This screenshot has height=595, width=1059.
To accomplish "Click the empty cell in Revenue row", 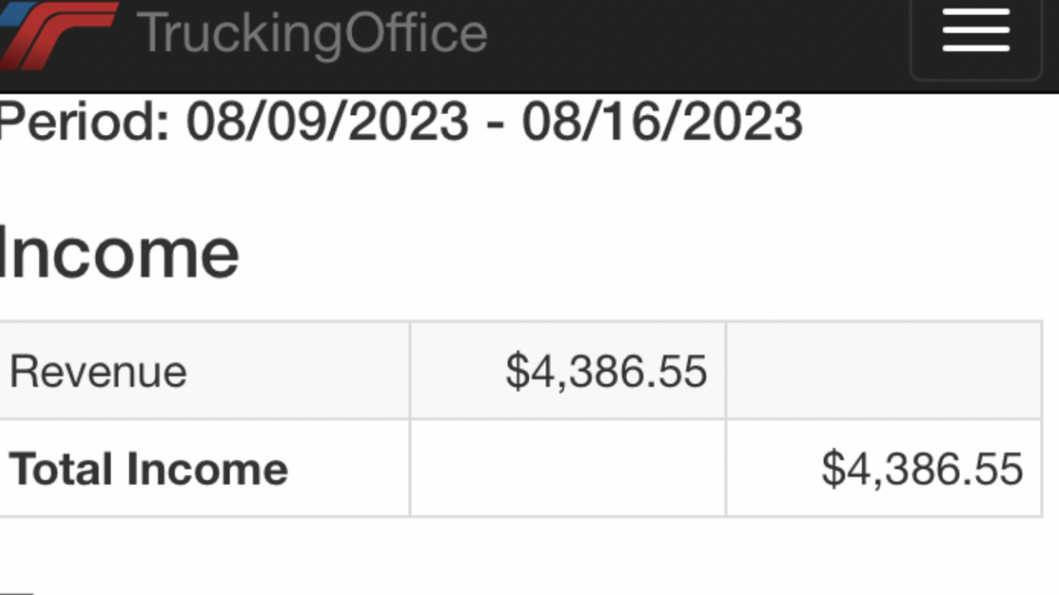I will [x=883, y=371].
